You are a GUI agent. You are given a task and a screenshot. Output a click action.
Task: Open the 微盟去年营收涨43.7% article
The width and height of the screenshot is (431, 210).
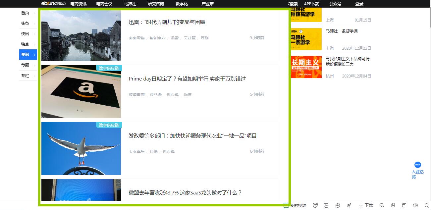click(x=185, y=193)
